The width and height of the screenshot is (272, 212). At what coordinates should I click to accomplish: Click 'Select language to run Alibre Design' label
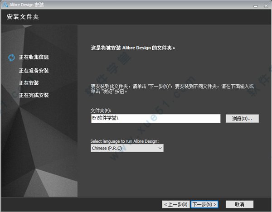pos(125,141)
